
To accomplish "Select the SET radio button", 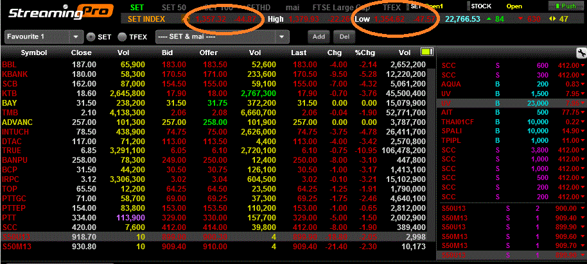I will [x=91, y=37].
